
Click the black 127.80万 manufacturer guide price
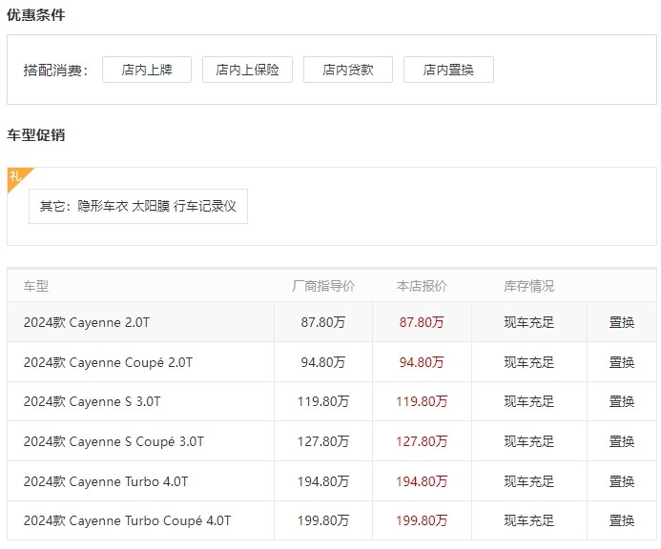tap(323, 441)
